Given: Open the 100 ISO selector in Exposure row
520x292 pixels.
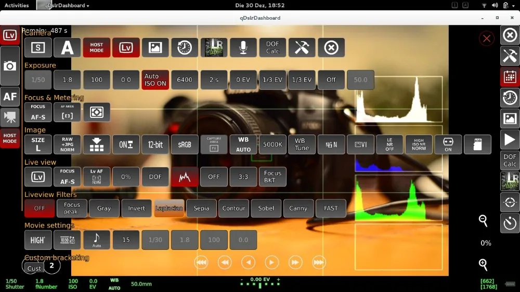Looking at the screenshot, I should [97, 80].
